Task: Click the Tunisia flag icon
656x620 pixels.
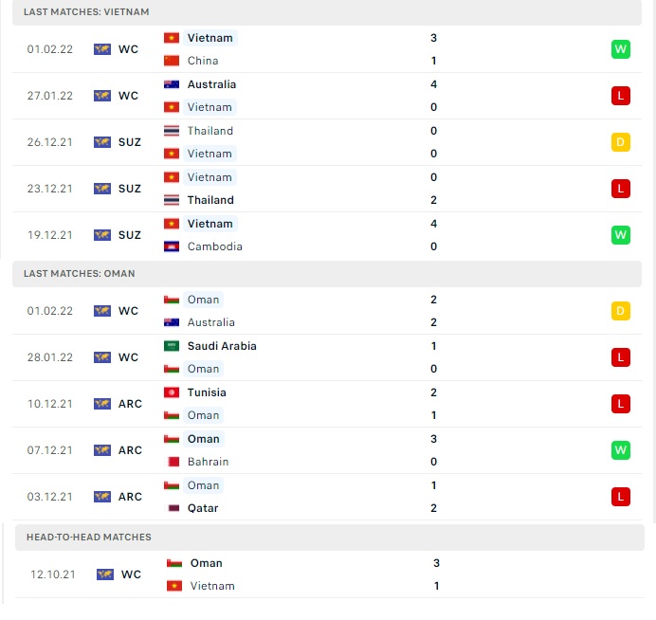Action: pyautogui.click(x=172, y=392)
